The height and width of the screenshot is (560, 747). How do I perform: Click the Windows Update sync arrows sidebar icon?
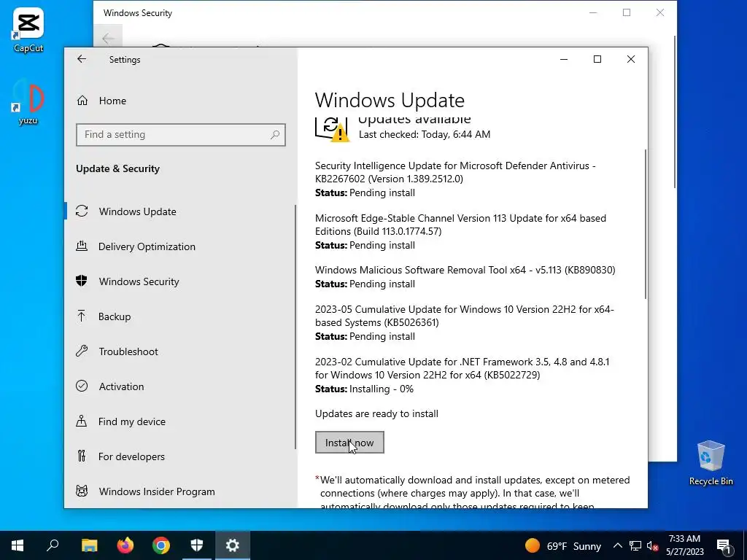pos(82,211)
